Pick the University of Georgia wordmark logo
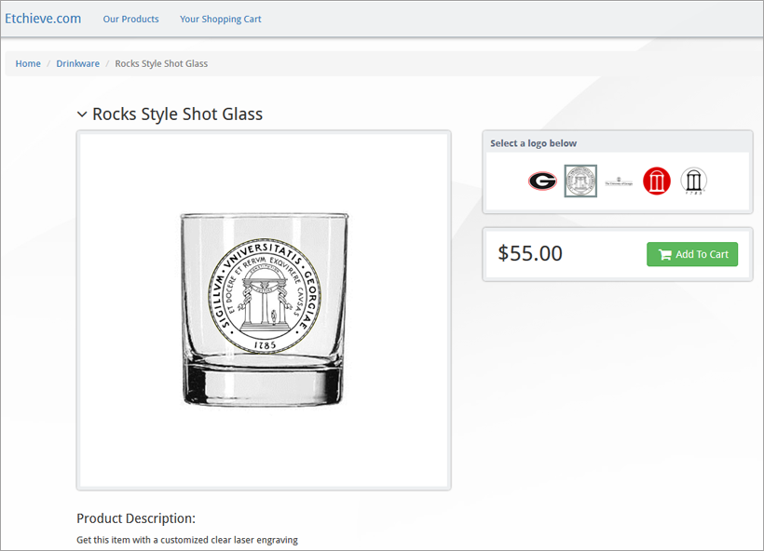 619,181
